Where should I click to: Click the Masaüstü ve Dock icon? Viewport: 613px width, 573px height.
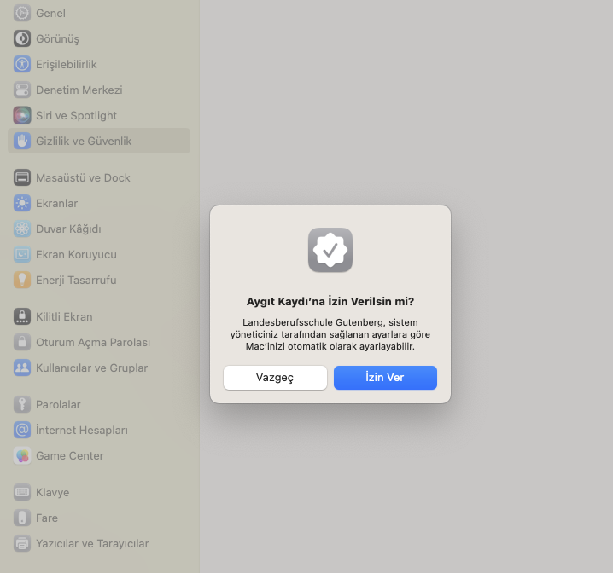click(22, 178)
